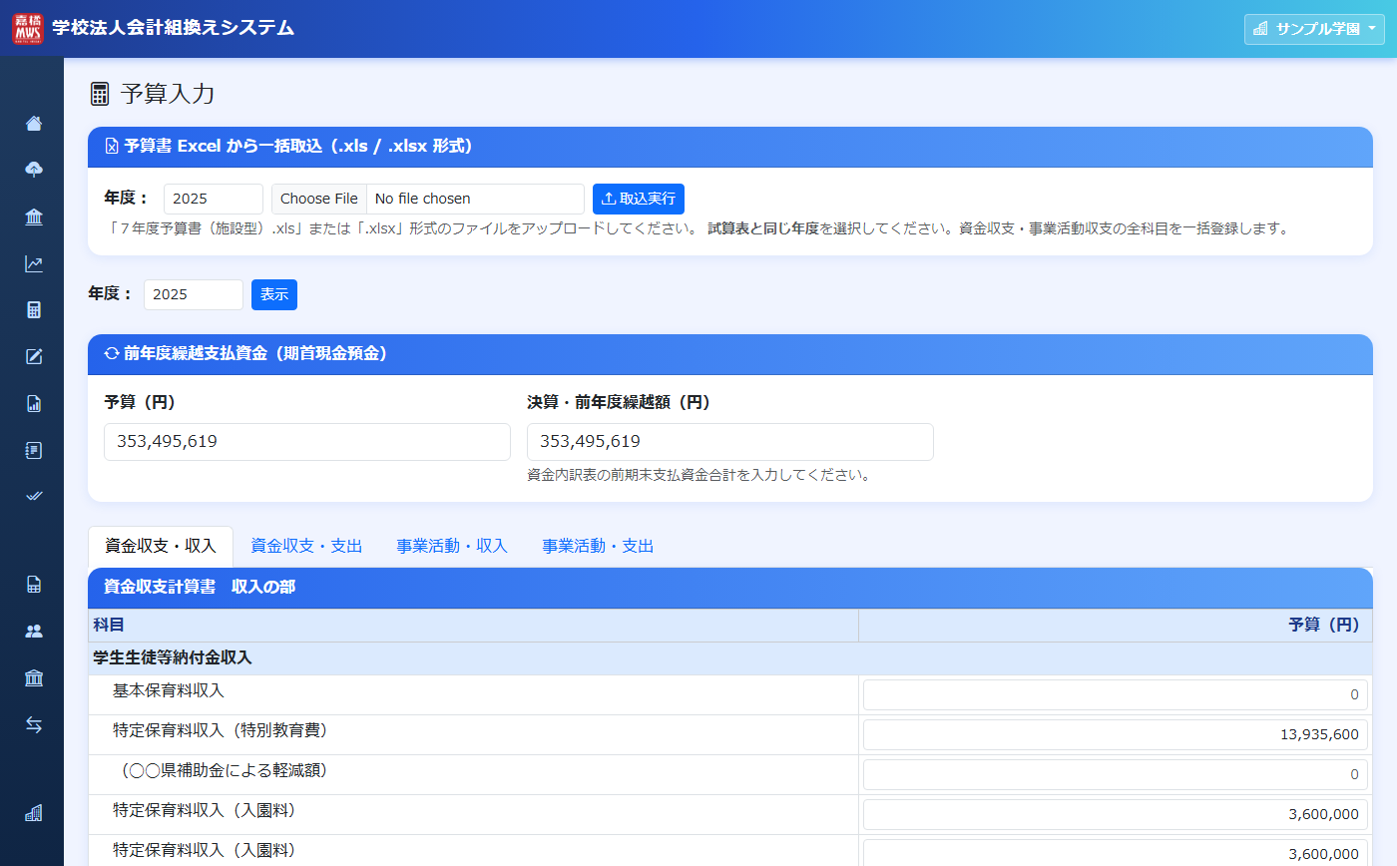Click the 学生生徒等納付金収入 section row

coord(730,658)
